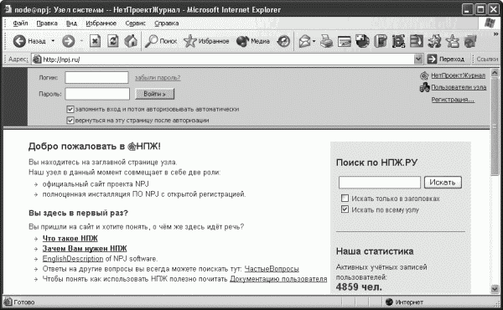
Task: Open the History clock icon
Action: pyautogui.click(x=283, y=41)
